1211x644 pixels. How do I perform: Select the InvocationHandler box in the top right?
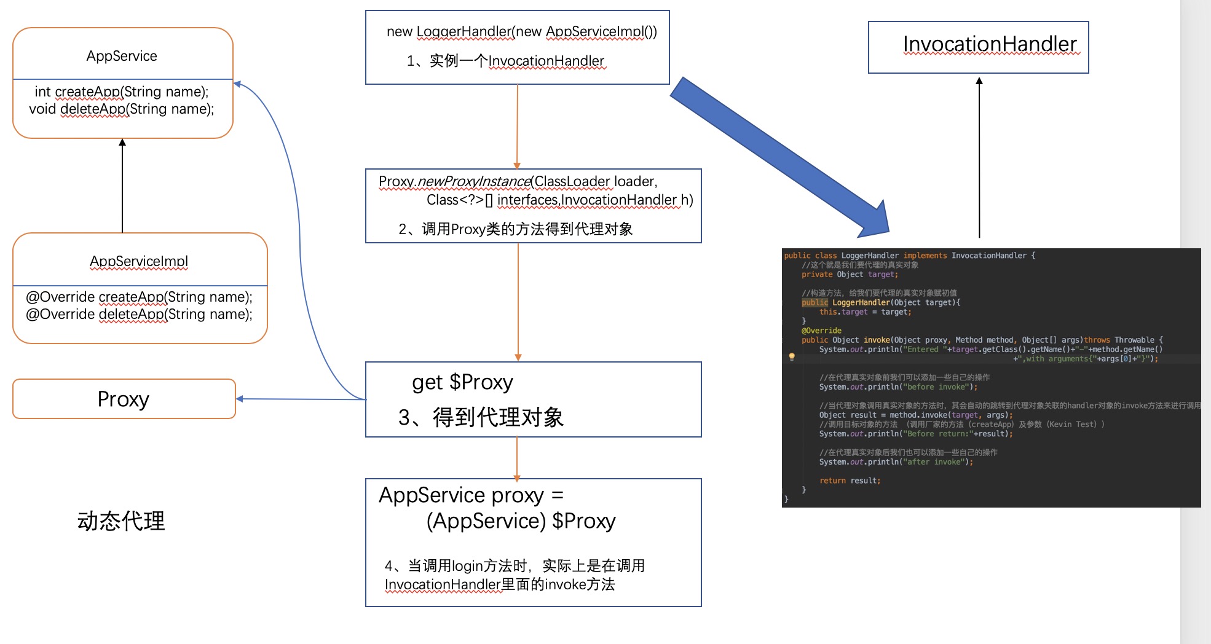[978, 47]
